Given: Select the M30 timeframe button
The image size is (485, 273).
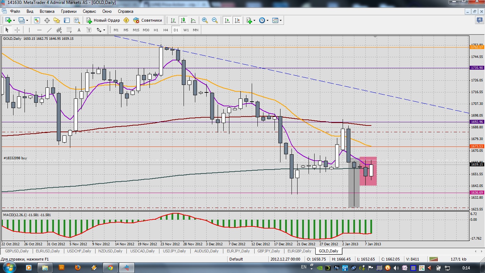Looking at the screenshot, I should (146, 30).
